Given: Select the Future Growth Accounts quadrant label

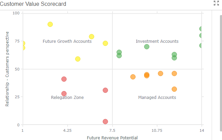Looking at the screenshot, I should (x=67, y=41).
